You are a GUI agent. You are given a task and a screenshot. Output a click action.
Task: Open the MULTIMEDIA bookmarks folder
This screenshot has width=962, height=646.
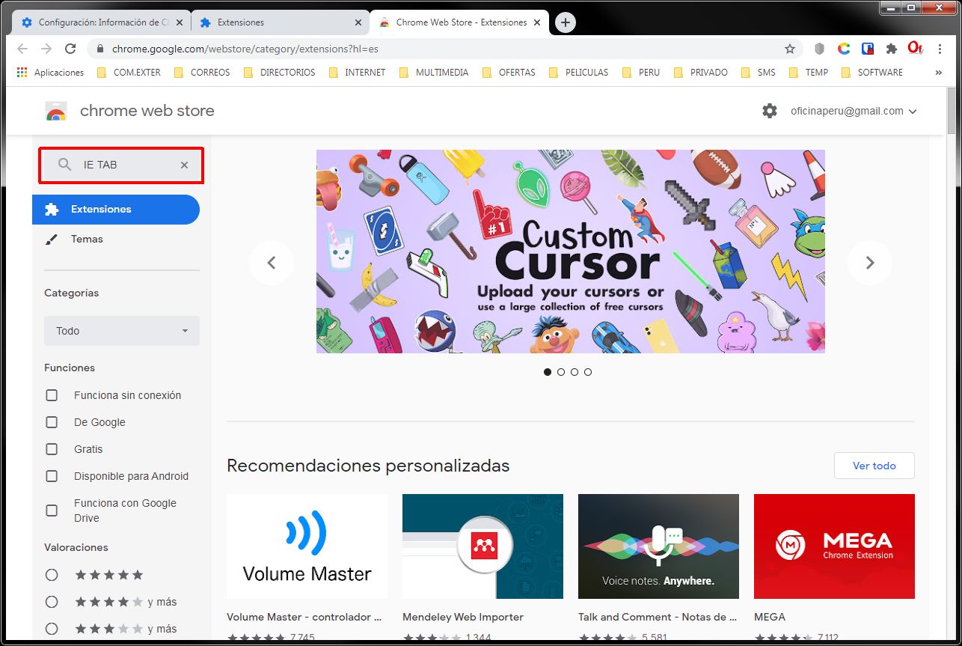434,73
